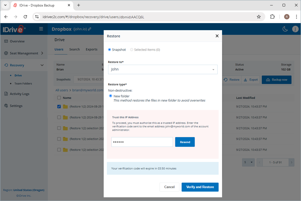Open the Restore to John dropdown

click(x=163, y=69)
